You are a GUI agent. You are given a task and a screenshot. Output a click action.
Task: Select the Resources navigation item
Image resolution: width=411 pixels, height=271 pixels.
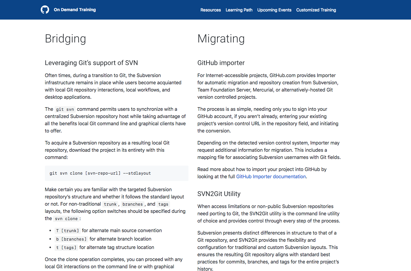(210, 10)
